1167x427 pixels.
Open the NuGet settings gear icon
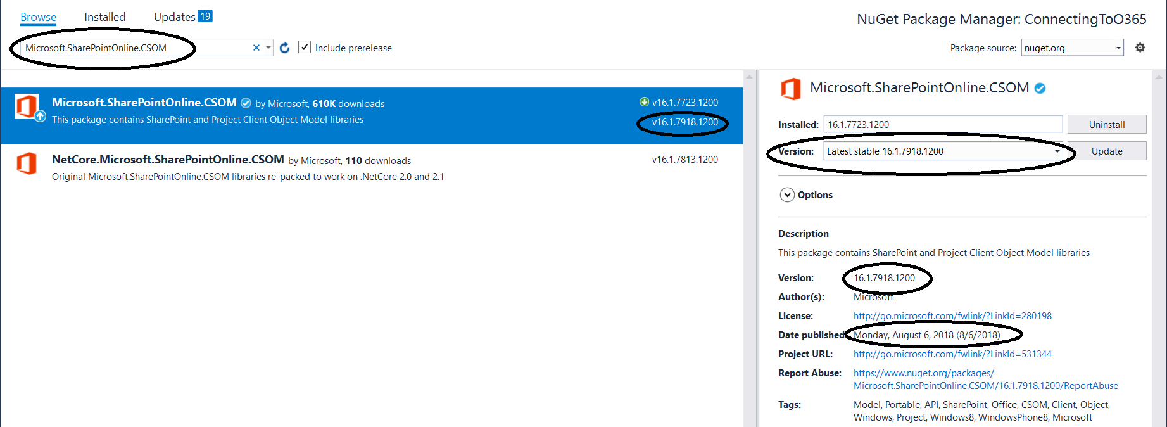click(x=1140, y=48)
